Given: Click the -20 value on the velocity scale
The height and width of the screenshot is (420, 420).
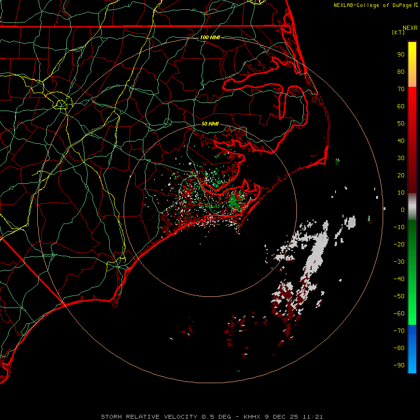Looking at the screenshot, I should pos(399,244).
